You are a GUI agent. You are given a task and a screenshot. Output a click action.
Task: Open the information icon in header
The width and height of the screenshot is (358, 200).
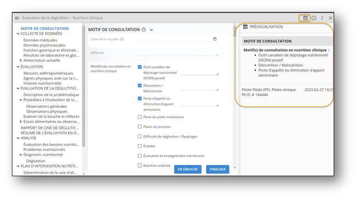(x=314, y=18)
